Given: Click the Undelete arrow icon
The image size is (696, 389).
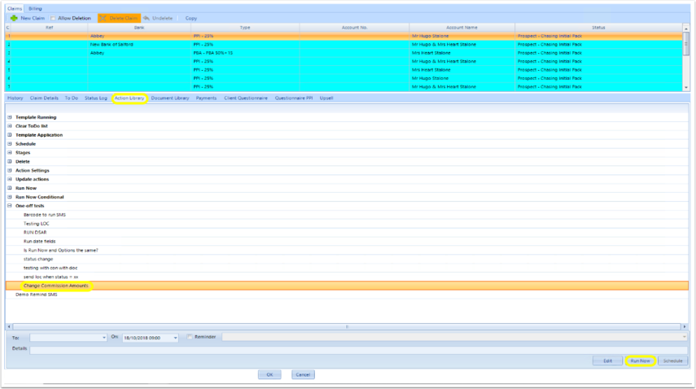Looking at the screenshot, I should 147,18.
